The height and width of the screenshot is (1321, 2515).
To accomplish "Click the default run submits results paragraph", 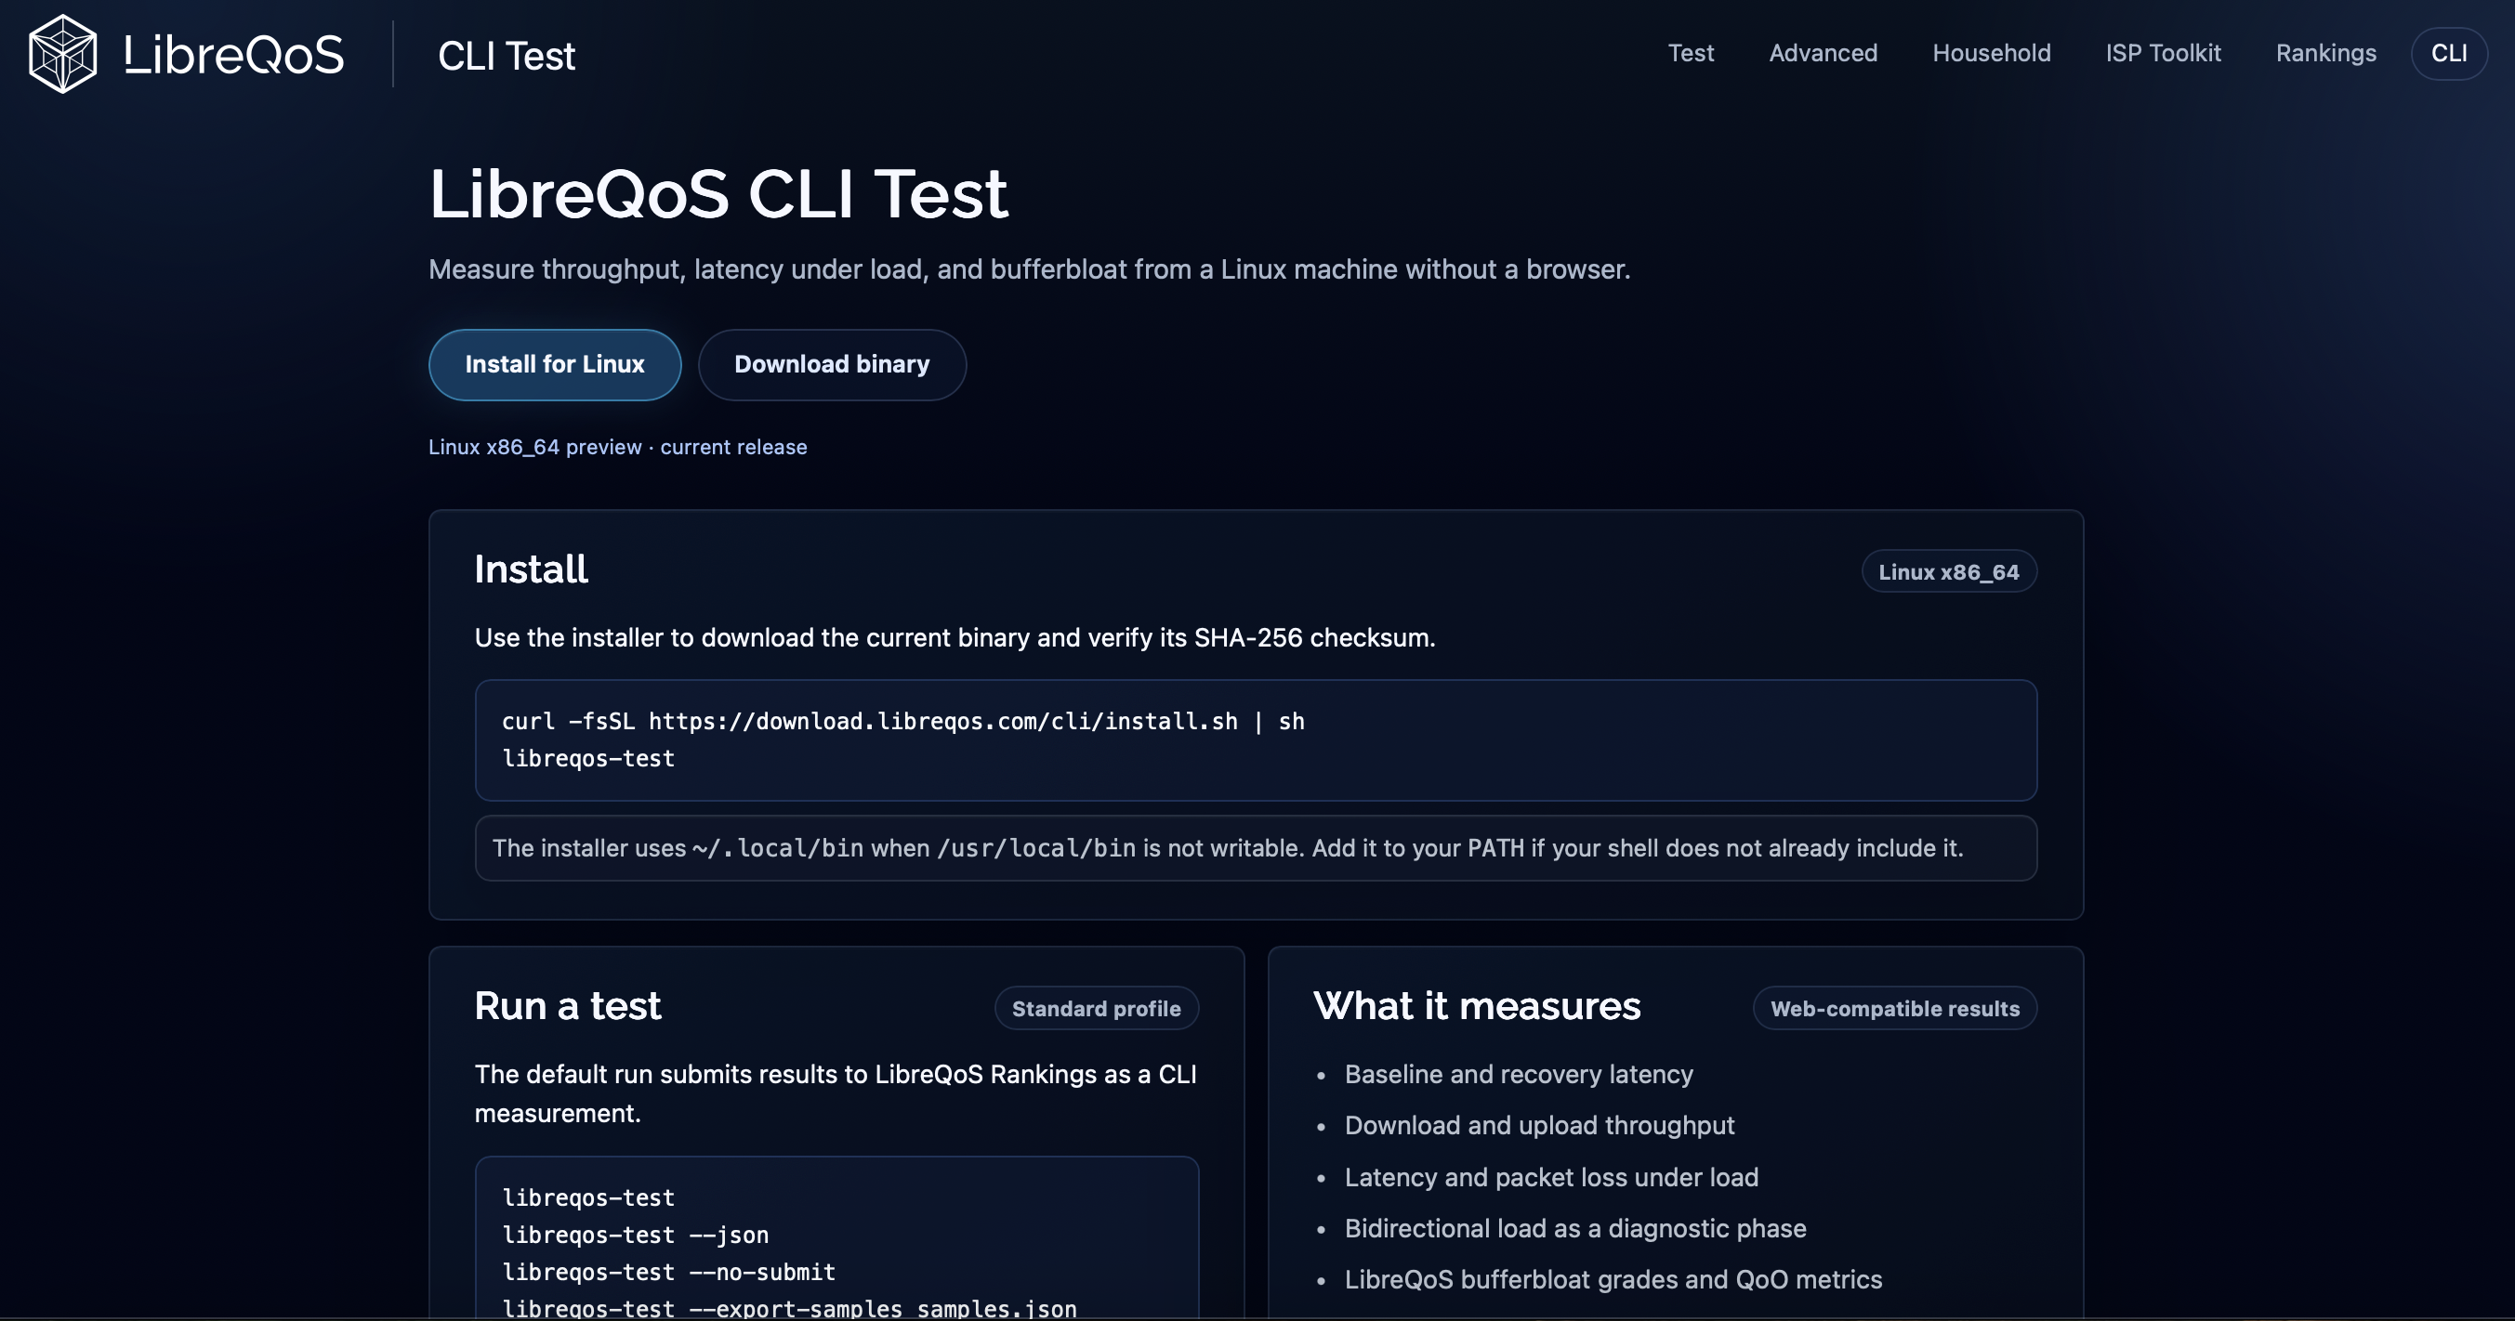I will click(836, 1093).
